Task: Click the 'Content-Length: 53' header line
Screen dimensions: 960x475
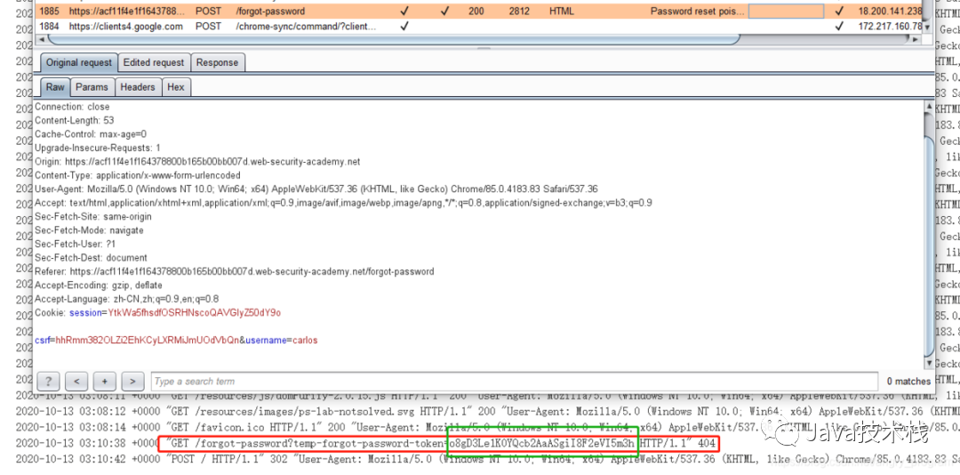Action: (x=74, y=120)
